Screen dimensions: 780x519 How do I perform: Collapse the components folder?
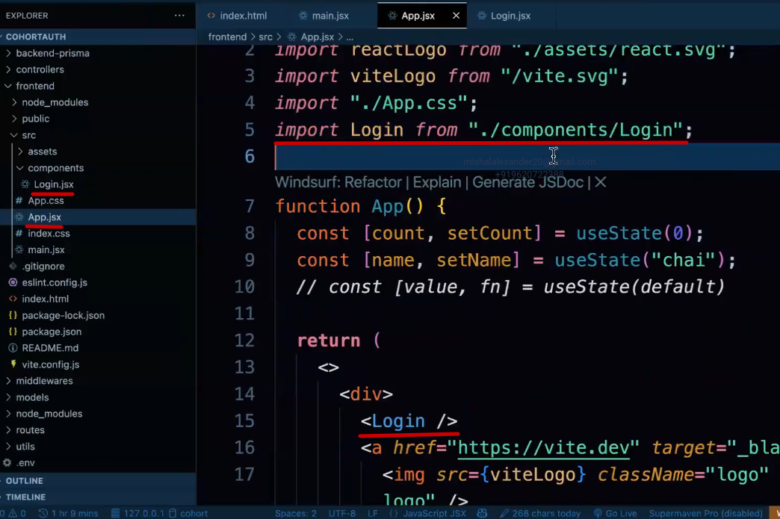[x=56, y=168]
